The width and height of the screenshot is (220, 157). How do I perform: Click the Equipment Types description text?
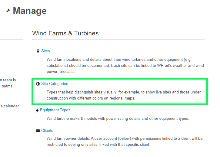click(x=118, y=118)
